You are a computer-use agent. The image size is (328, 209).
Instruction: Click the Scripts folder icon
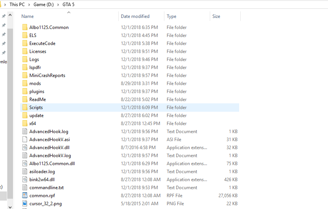coord(25,107)
